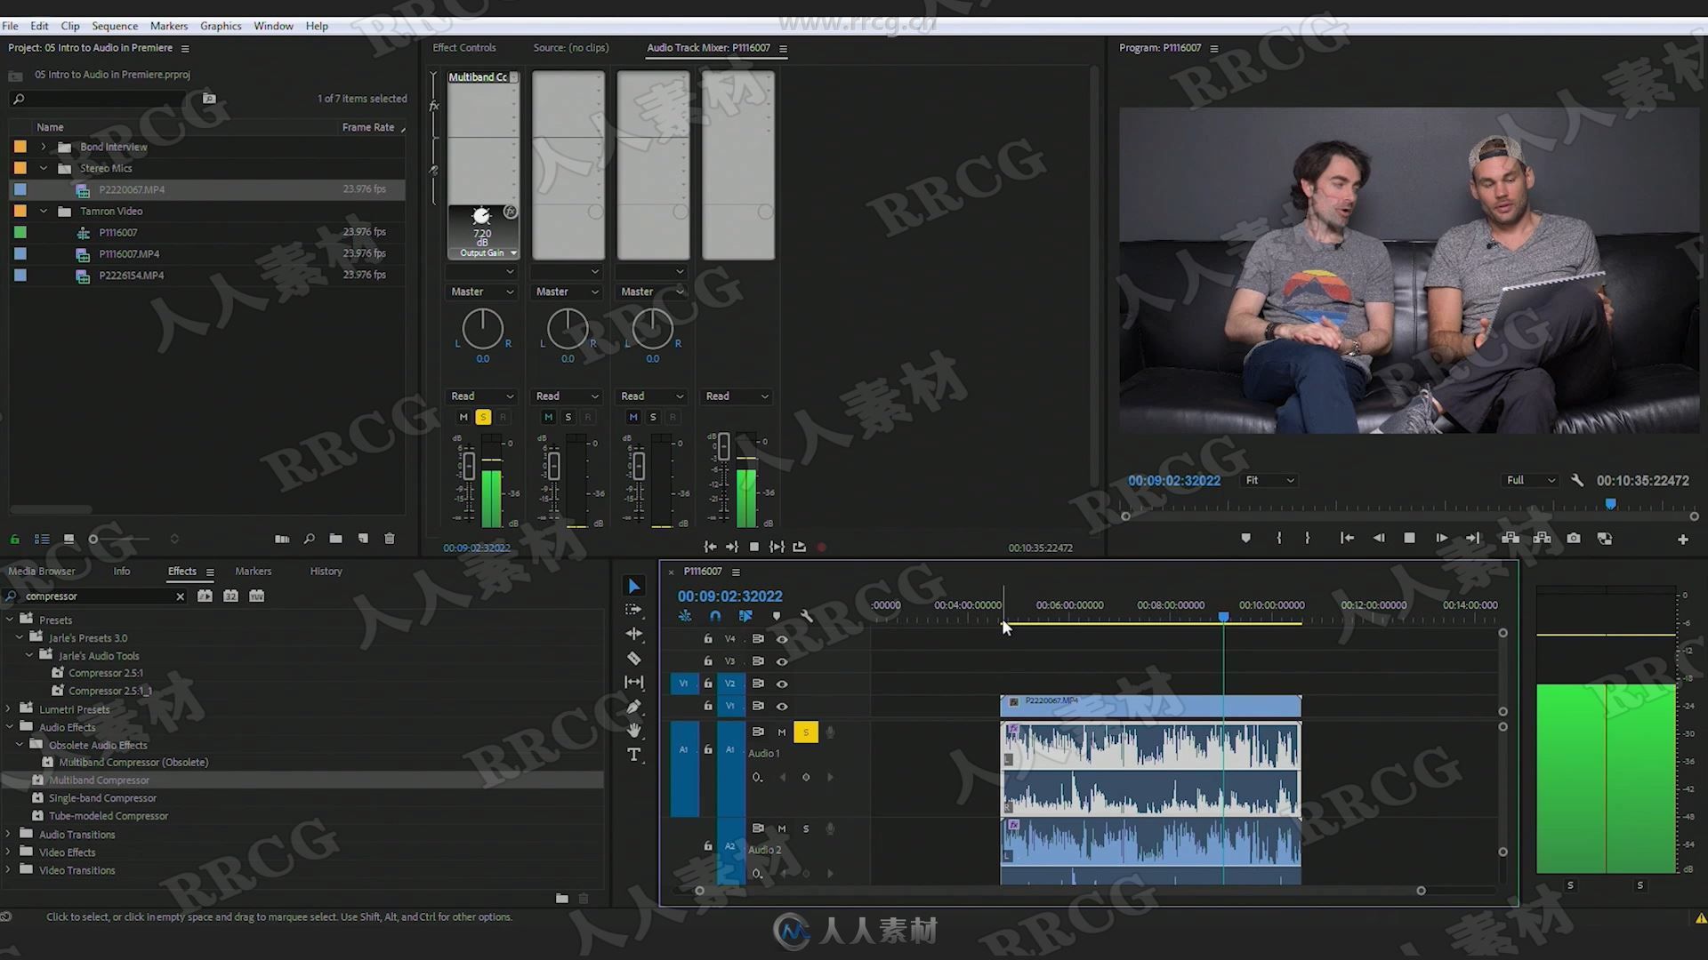
Task: Toggle Snap magnet in timeline
Action: point(715,616)
